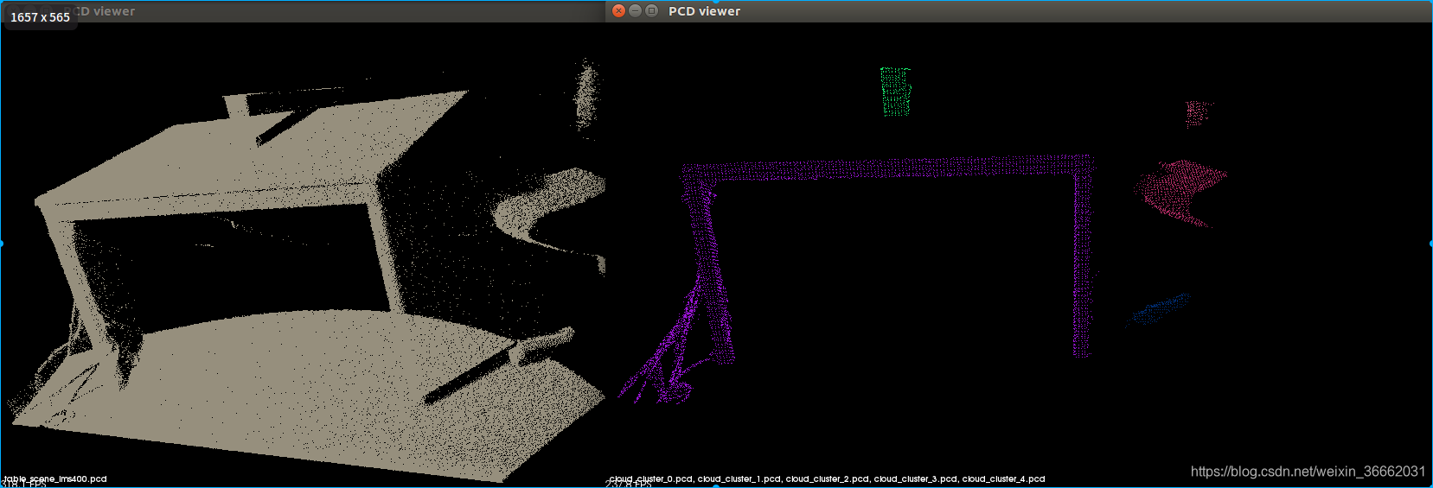Click the right window's 'PCD viewer' title
Viewport: 1433px width, 488px height.
point(704,11)
